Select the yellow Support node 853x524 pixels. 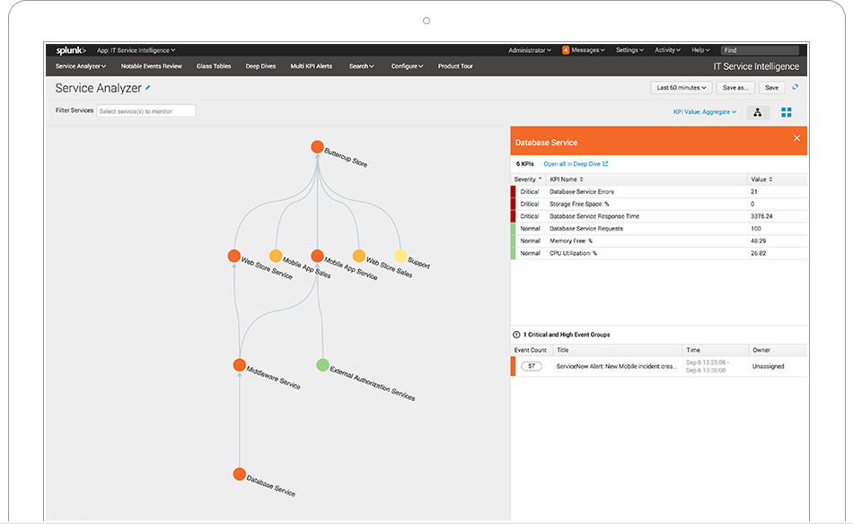(x=400, y=256)
